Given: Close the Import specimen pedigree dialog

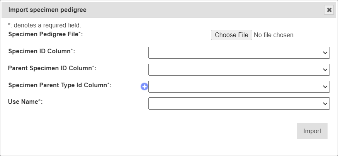Looking at the screenshot, I should point(329,10).
